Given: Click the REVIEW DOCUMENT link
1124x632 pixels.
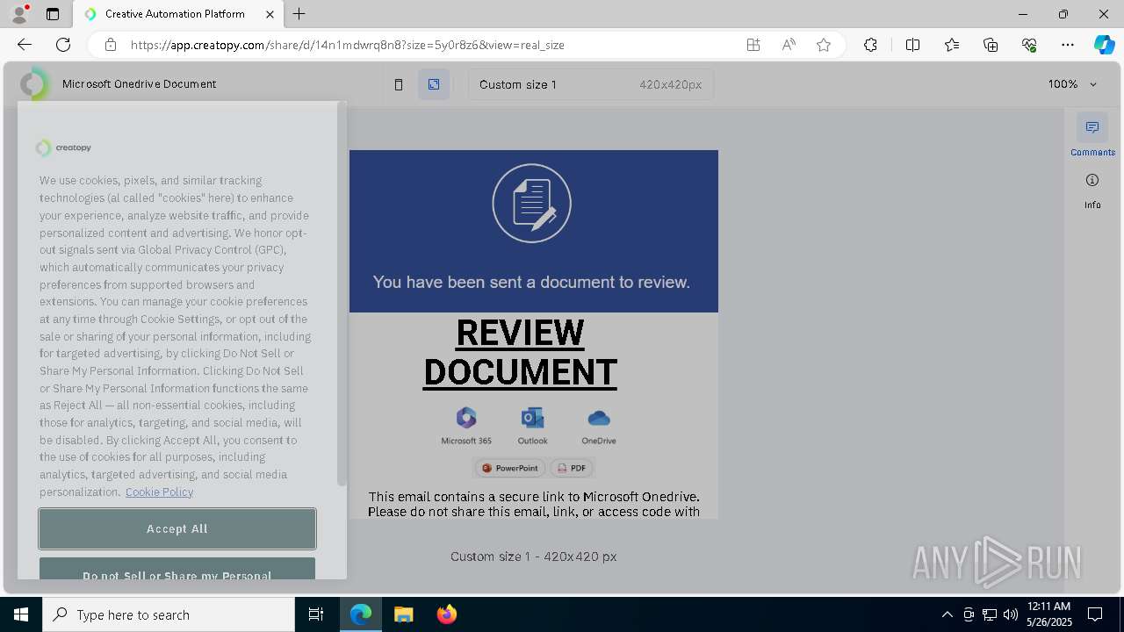Looking at the screenshot, I should 520,352.
